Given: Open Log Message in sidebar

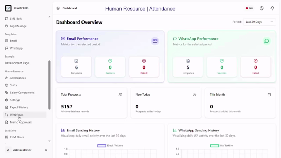Looking at the screenshot, I should click(25, 26).
